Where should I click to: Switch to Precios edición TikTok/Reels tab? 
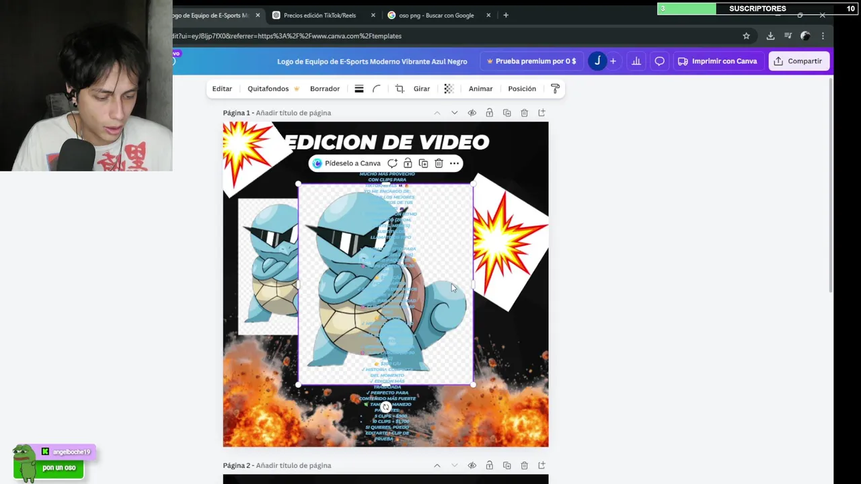point(323,15)
